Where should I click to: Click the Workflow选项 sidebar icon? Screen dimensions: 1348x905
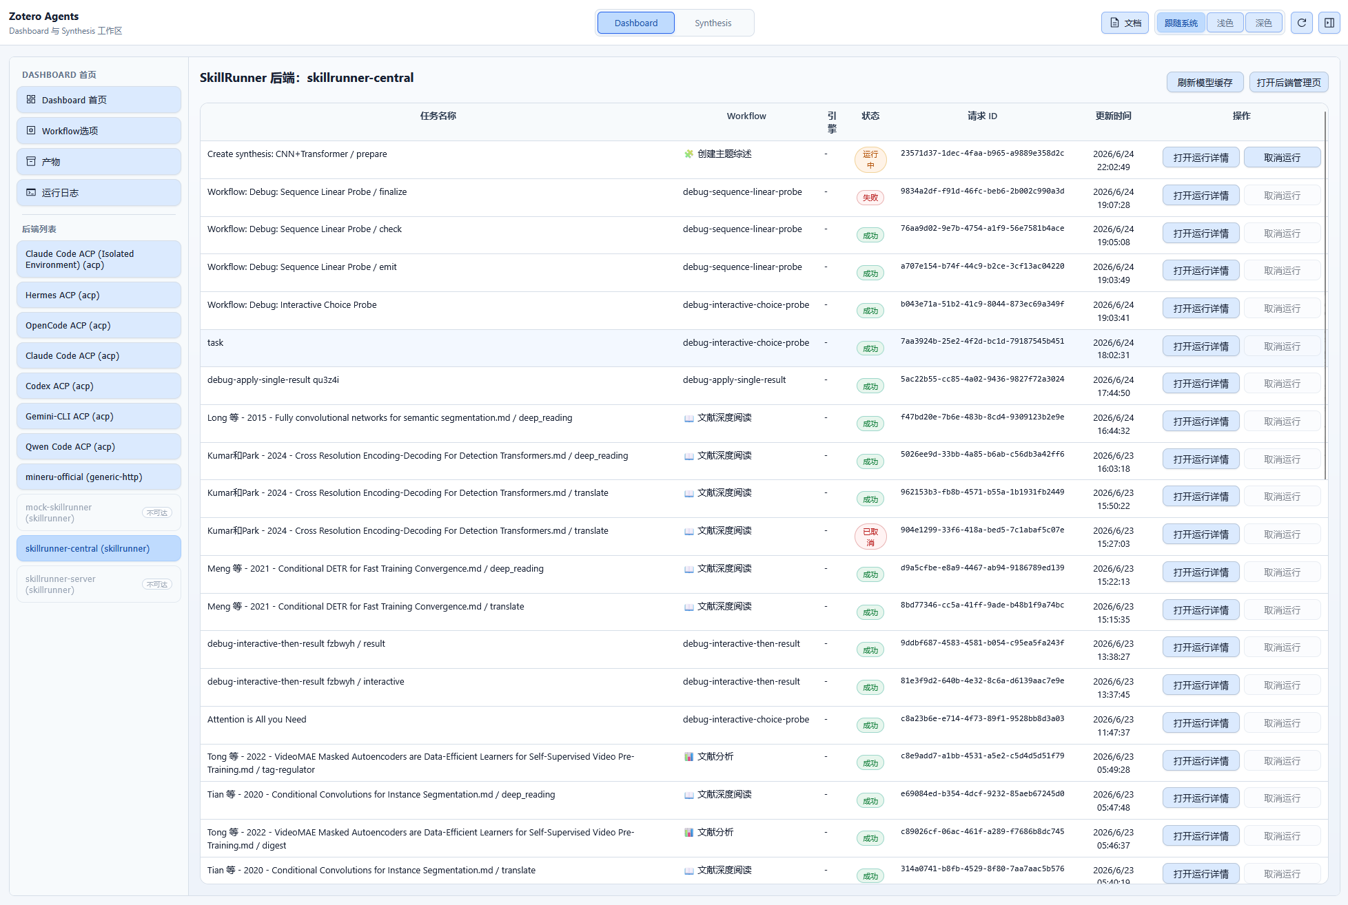point(31,130)
